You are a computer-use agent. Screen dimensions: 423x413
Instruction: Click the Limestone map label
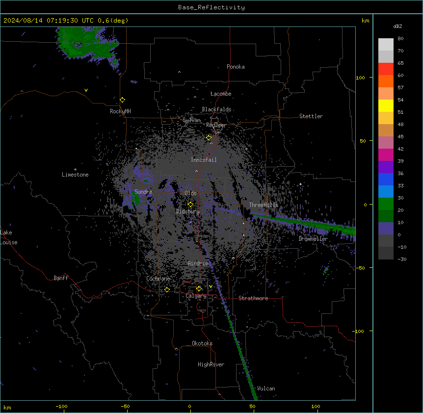click(75, 175)
